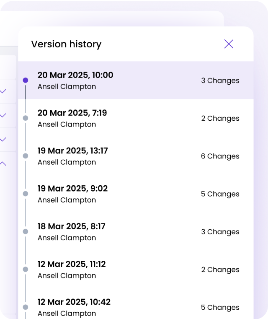Show "2 Changes" for the 12 Mar 11:12 version

click(220, 270)
